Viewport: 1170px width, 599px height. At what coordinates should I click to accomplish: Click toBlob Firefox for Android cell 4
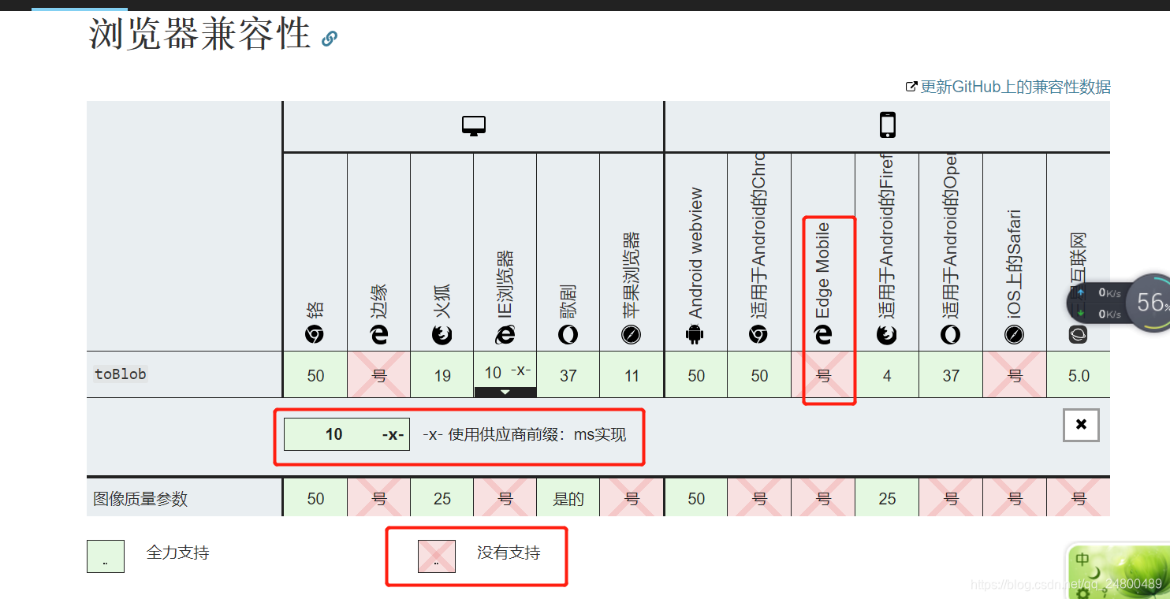tap(887, 375)
